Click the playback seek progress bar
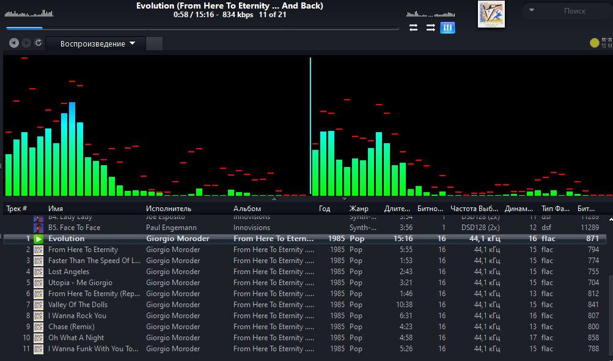This screenshot has height=361, width=613. coord(202,28)
